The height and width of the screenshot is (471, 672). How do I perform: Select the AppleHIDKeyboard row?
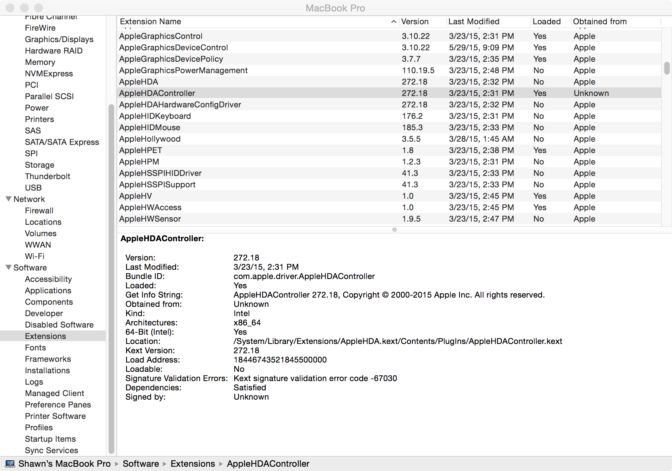tap(389, 116)
